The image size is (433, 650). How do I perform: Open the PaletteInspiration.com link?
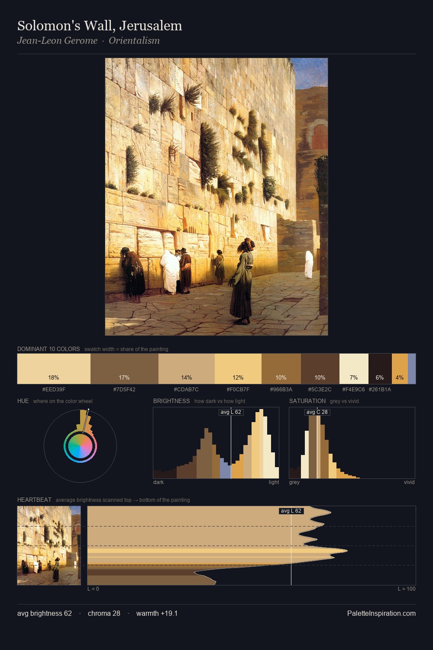point(381,613)
